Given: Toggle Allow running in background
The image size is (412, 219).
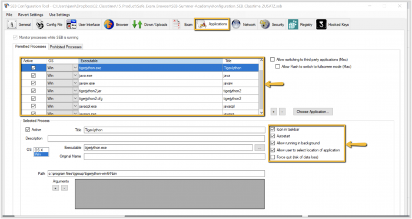Looking at the screenshot, I should coord(273,143).
